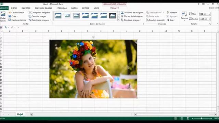Collapse the ribbon with the caret arrow
This screenshot has height=123, width=219.
(x=218, y=24)
